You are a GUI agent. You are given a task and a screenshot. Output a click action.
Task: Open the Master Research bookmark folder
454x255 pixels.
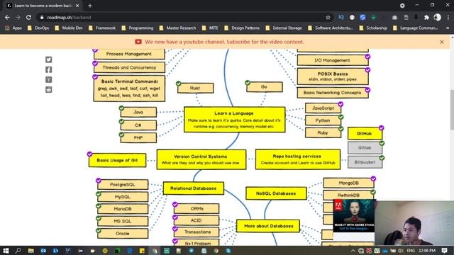click(x=177, y=28)
